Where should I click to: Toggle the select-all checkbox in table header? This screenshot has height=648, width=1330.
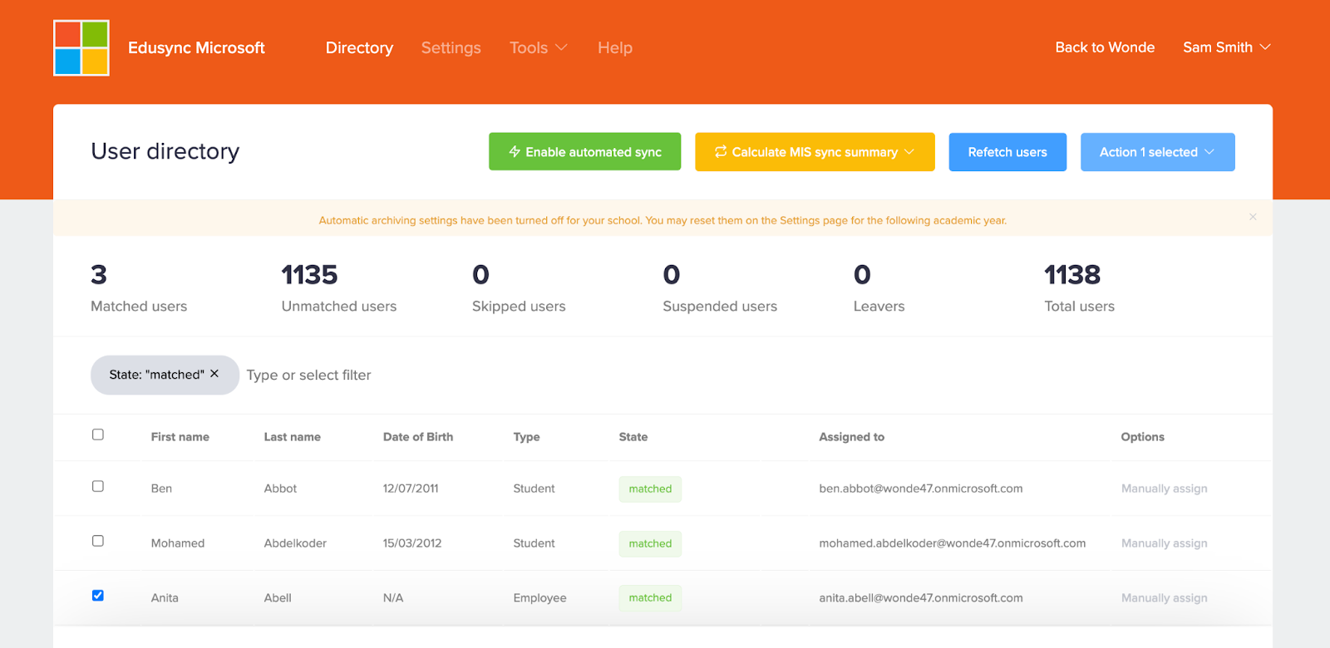[98, 434]
